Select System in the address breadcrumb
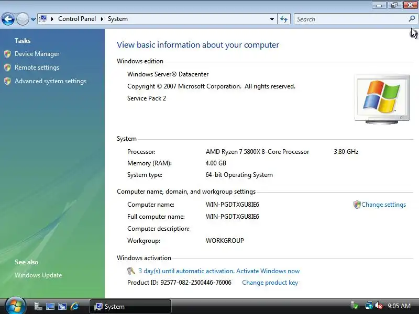This screenshot has width=419, height=314. 117,19
